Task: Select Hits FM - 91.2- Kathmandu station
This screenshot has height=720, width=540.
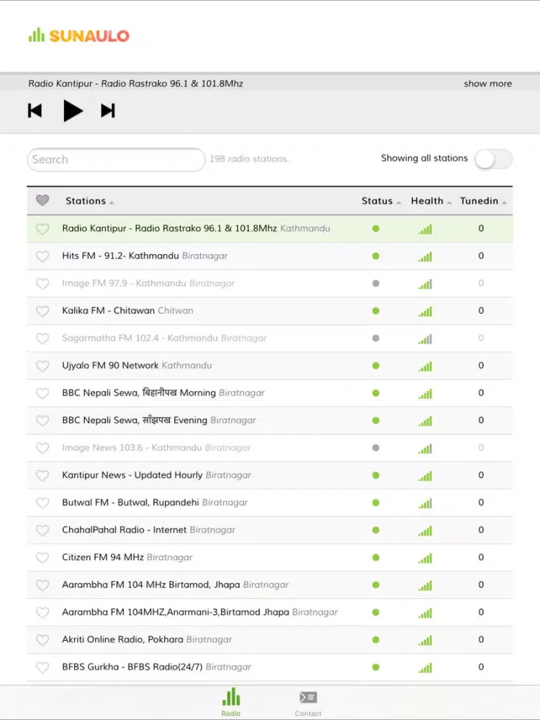Action: point(269,256)
